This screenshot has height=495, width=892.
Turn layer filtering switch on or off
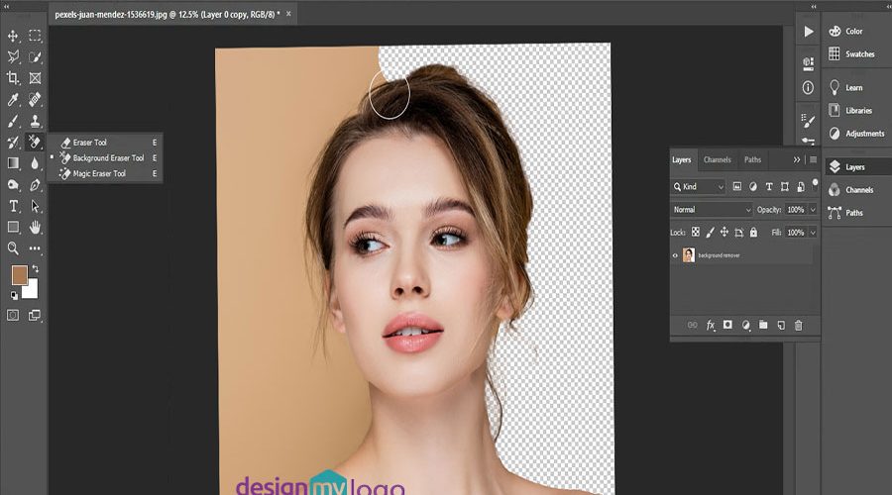[x=815, y=183]
